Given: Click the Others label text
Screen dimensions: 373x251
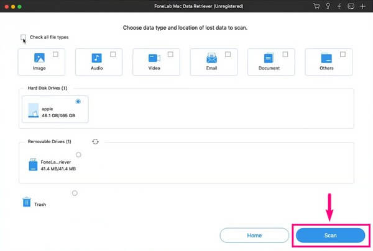Looking at the screenshot, I should coord(326,68).
